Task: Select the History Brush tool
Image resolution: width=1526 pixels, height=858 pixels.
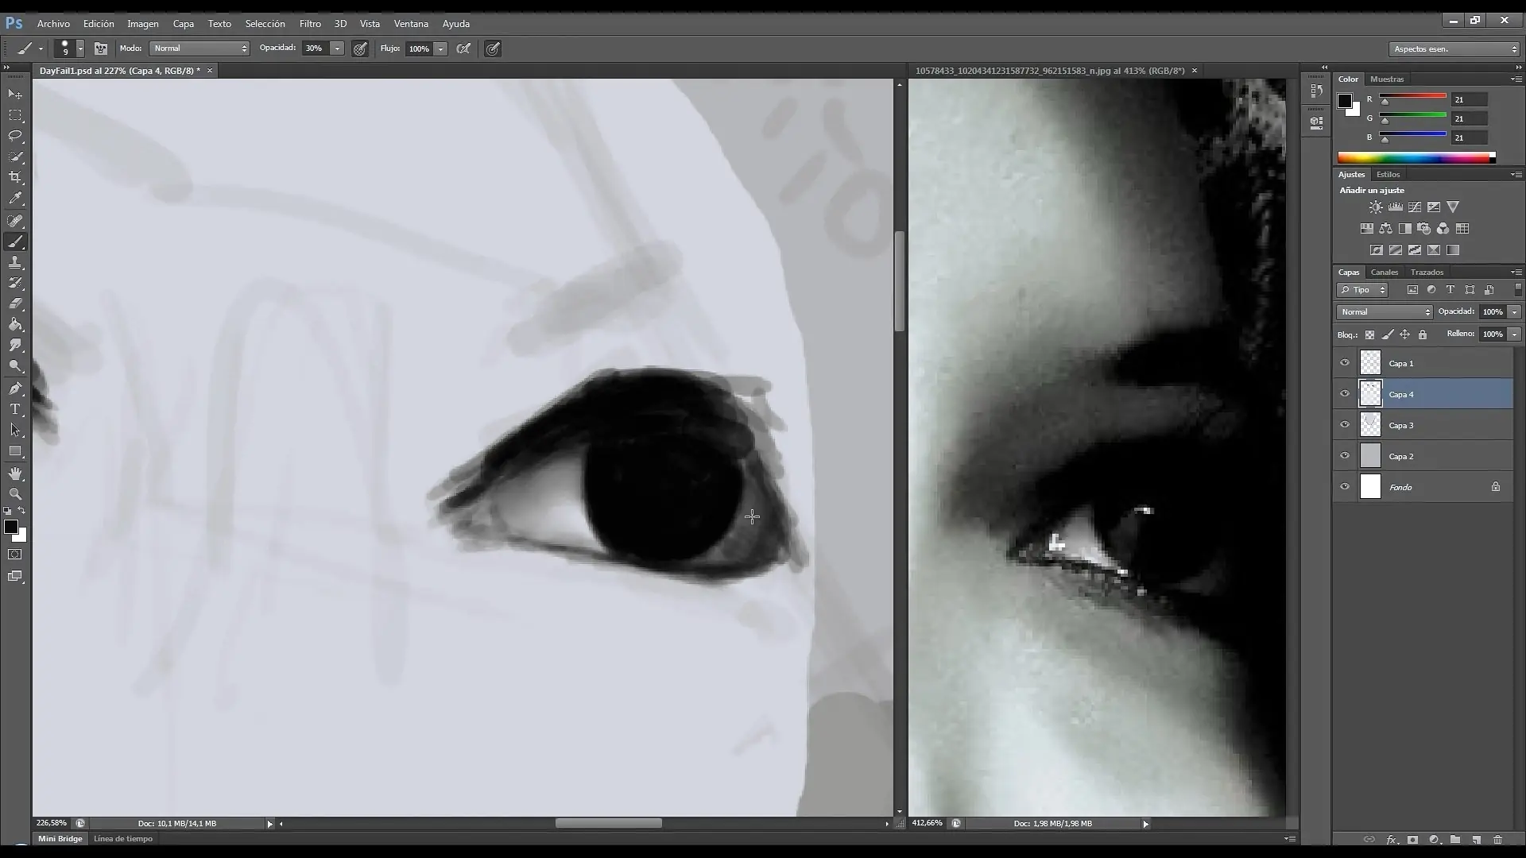Action: pos(15,283)
